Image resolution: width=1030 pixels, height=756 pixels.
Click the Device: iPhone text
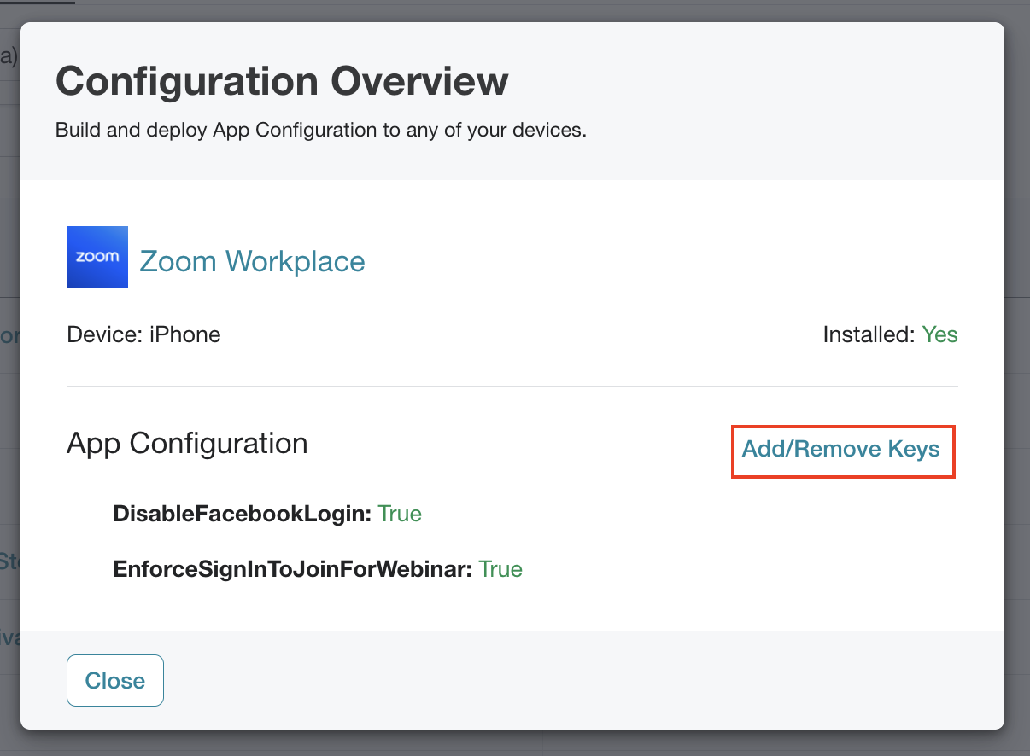(x=143, y=334)
